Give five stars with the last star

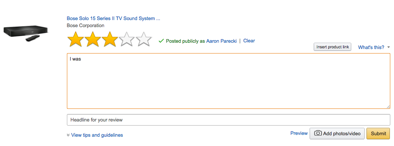144,39
